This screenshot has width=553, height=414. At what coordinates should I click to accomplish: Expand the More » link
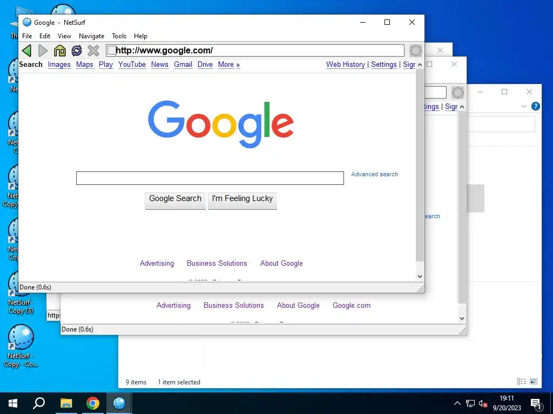click(x=229, y=65)
